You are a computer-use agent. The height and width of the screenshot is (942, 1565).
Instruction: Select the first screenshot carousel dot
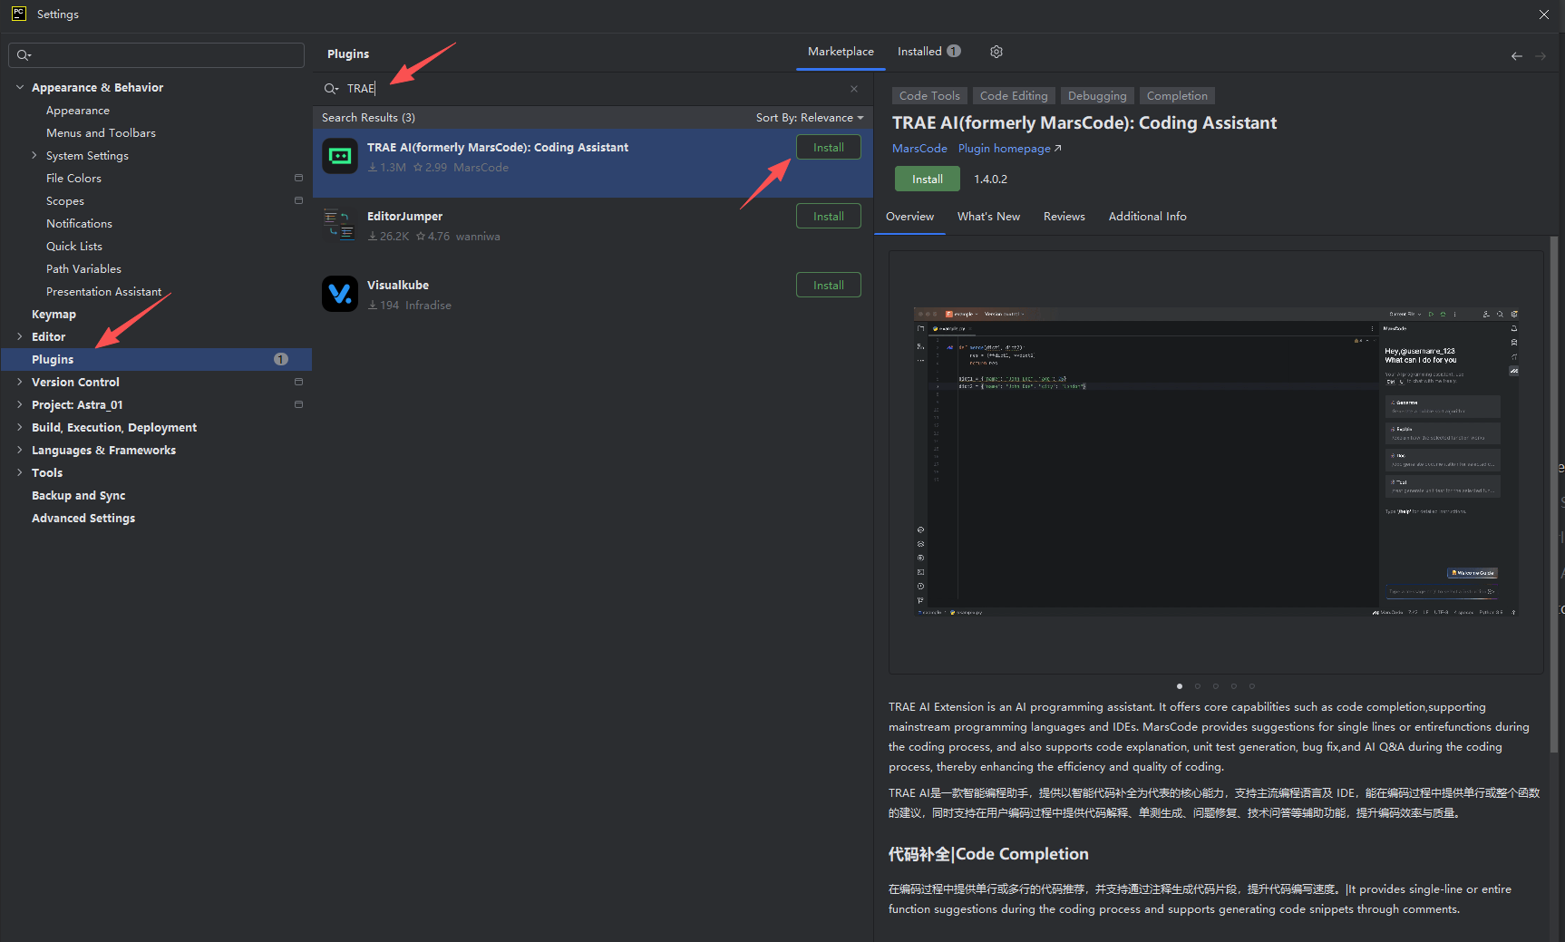1179,686
